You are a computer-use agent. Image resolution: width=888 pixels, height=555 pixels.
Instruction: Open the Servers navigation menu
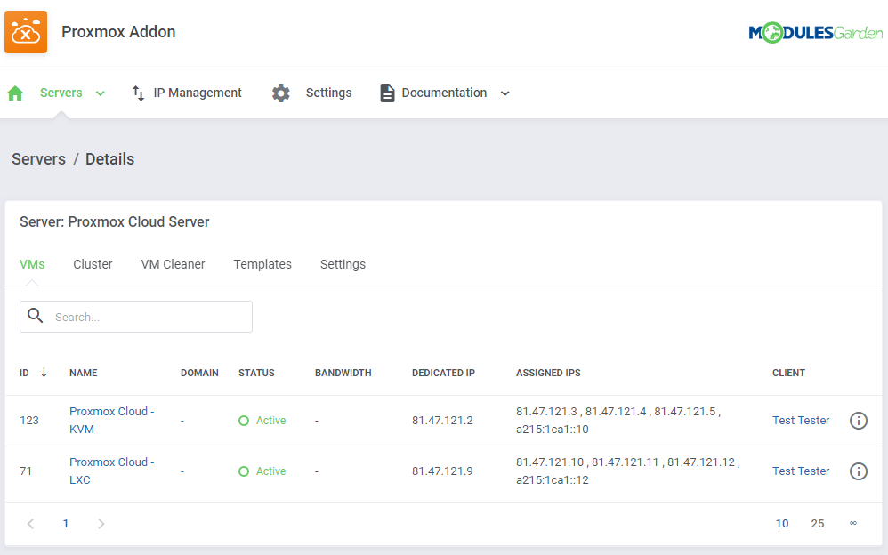[x=61, y=92]
